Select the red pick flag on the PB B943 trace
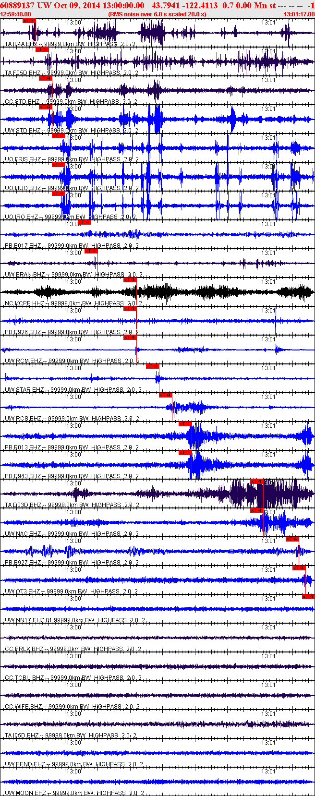This screenshot has width=315, height=796. pos(185,453)
